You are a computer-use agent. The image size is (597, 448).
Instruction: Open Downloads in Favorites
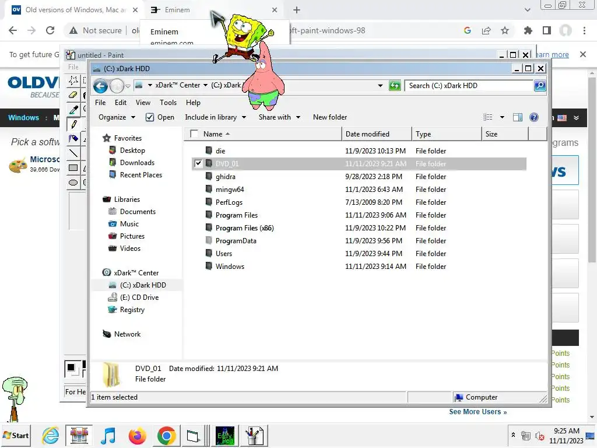(x=137, y=163)
